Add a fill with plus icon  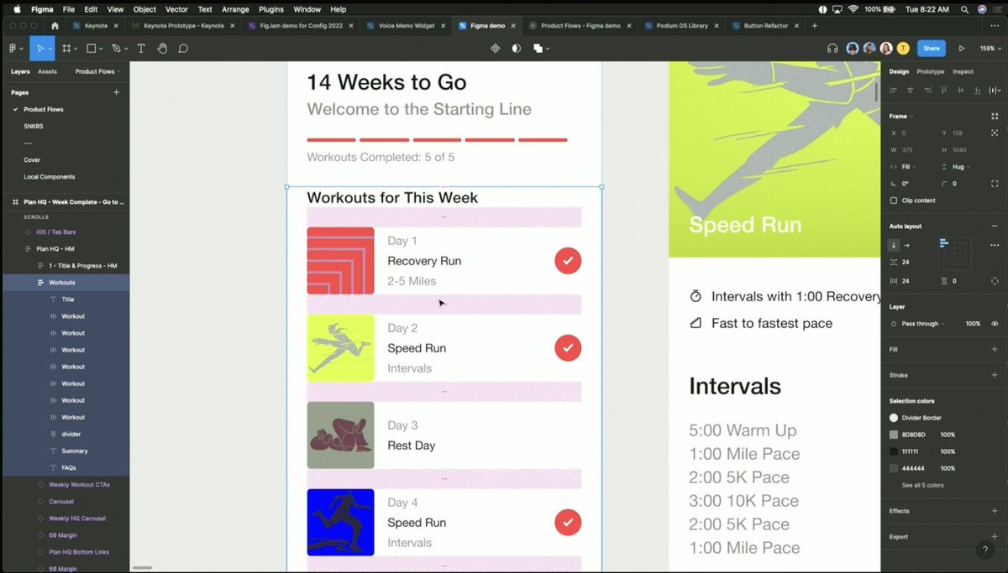(995, 349)
